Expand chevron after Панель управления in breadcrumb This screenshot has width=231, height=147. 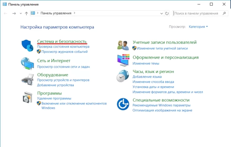click(74, 13)
